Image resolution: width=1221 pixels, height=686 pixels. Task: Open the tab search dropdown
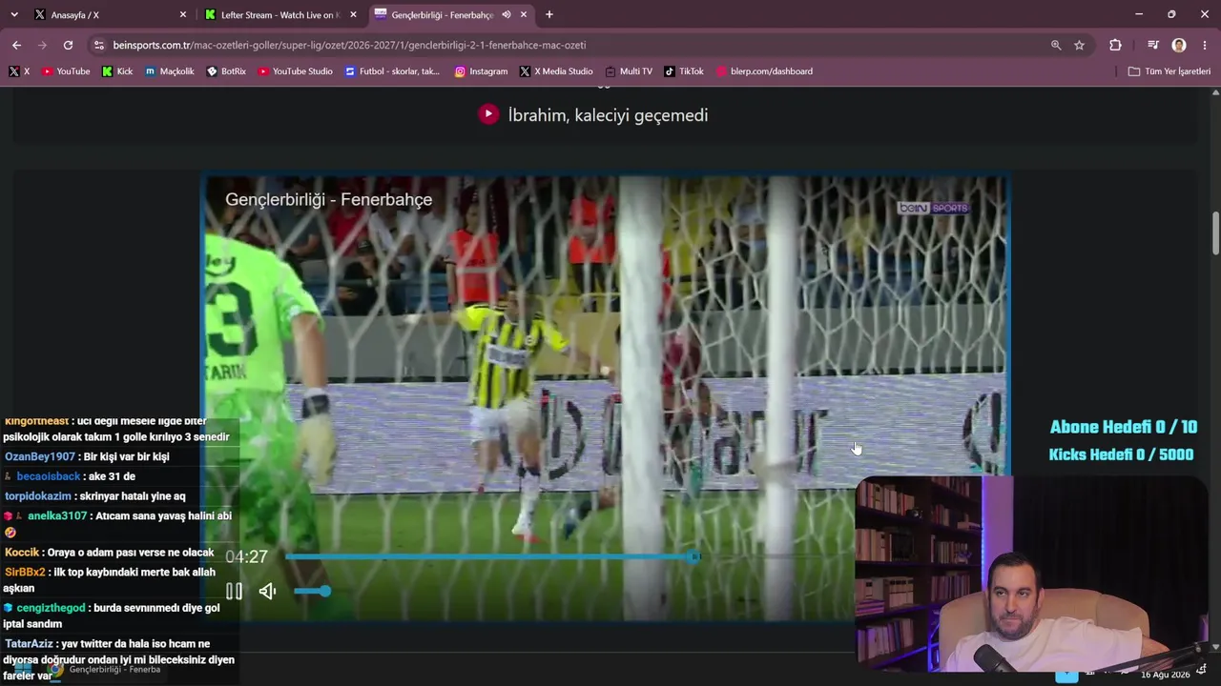point(13,14)
